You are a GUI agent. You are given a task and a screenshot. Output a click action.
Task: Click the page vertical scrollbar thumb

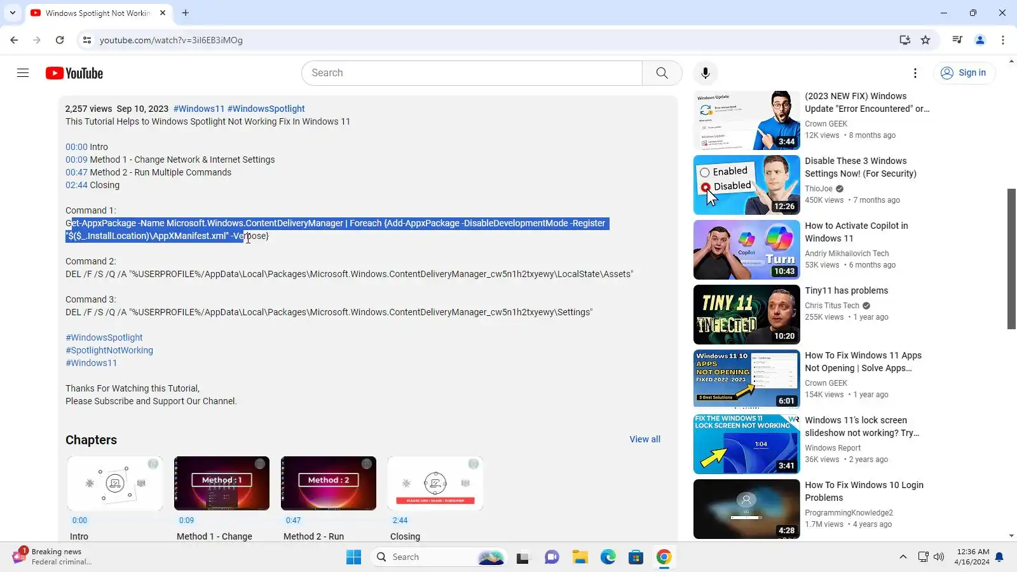click(x=1011, y=259)
